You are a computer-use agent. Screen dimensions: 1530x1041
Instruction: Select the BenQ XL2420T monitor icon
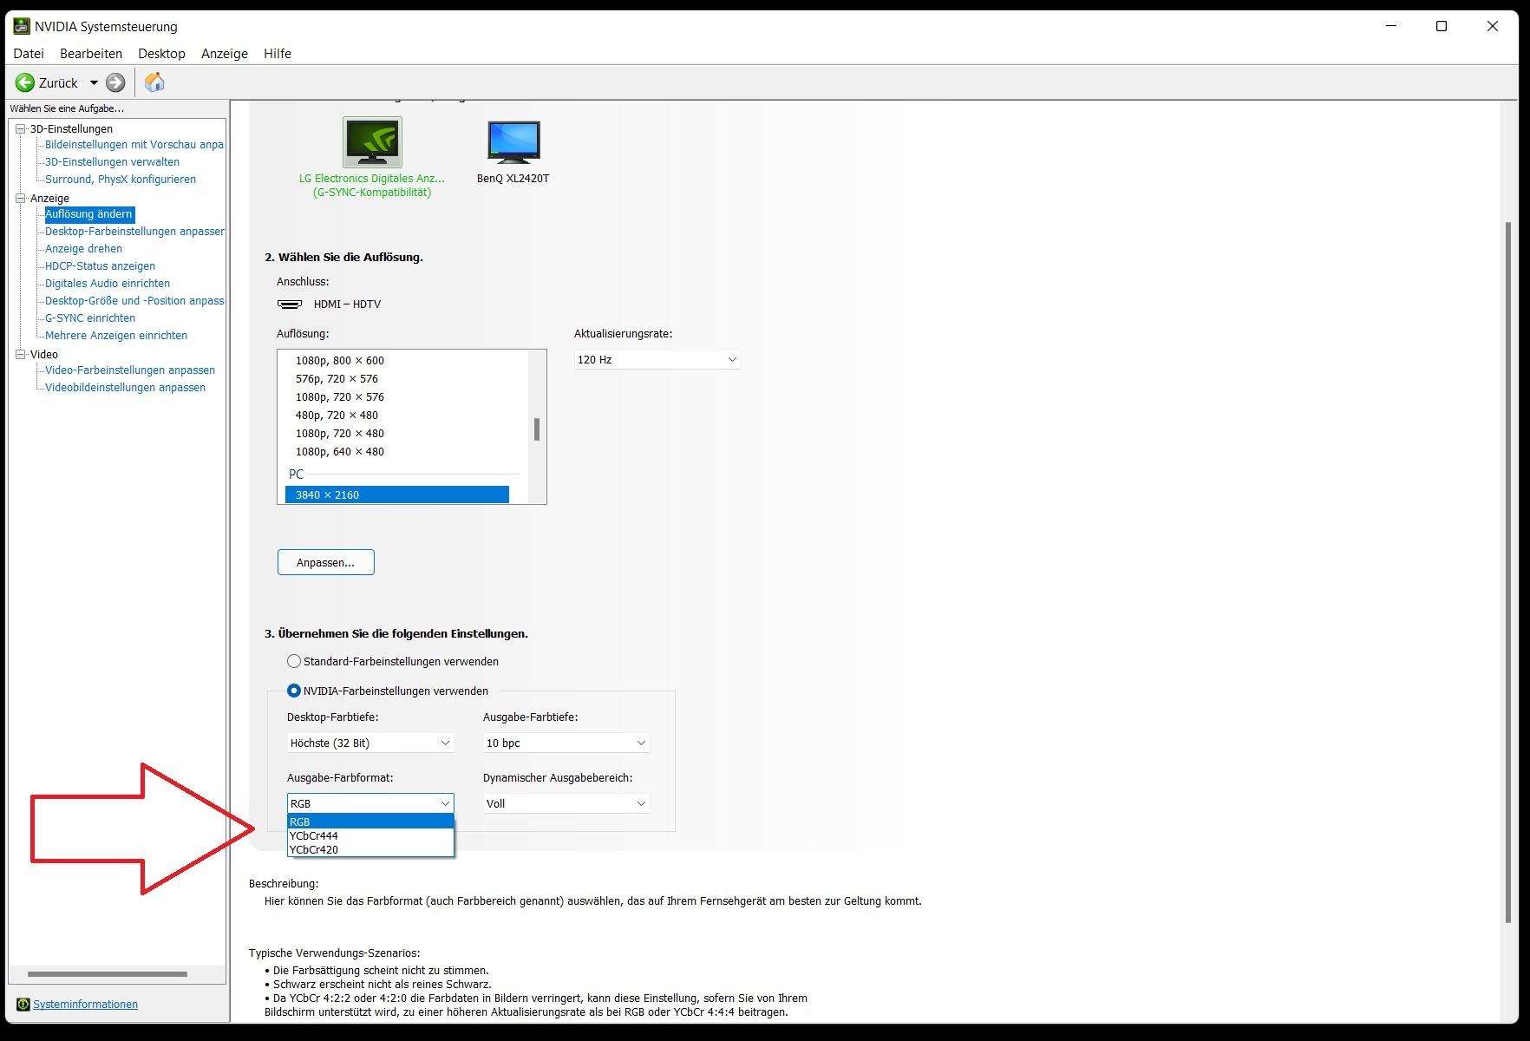[513, 142]
